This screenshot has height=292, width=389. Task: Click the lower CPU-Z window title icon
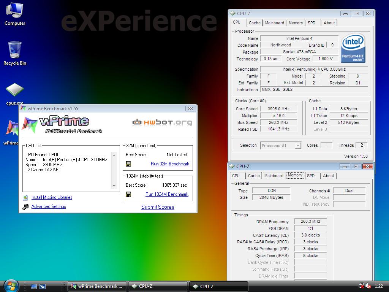pyautogui.click(x=232, y=166)
